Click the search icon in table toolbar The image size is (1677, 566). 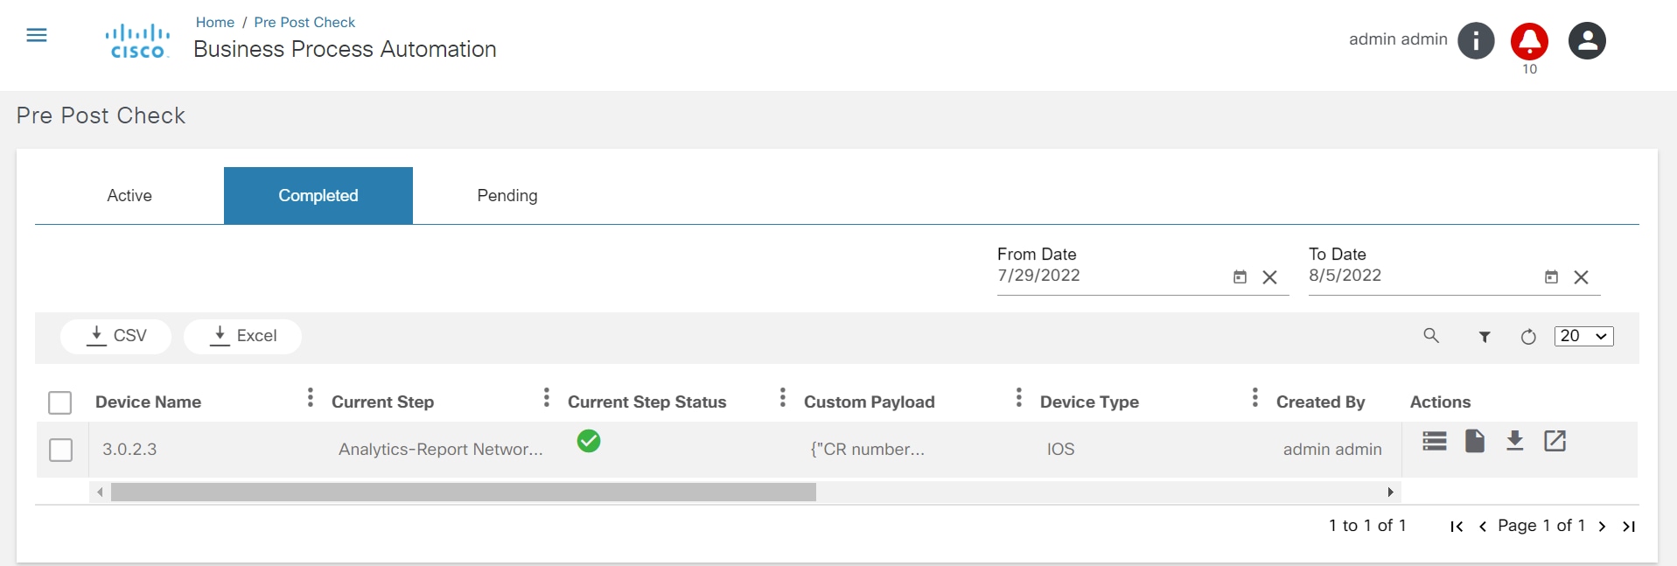pyautogui.click(x=1431, y=336)
